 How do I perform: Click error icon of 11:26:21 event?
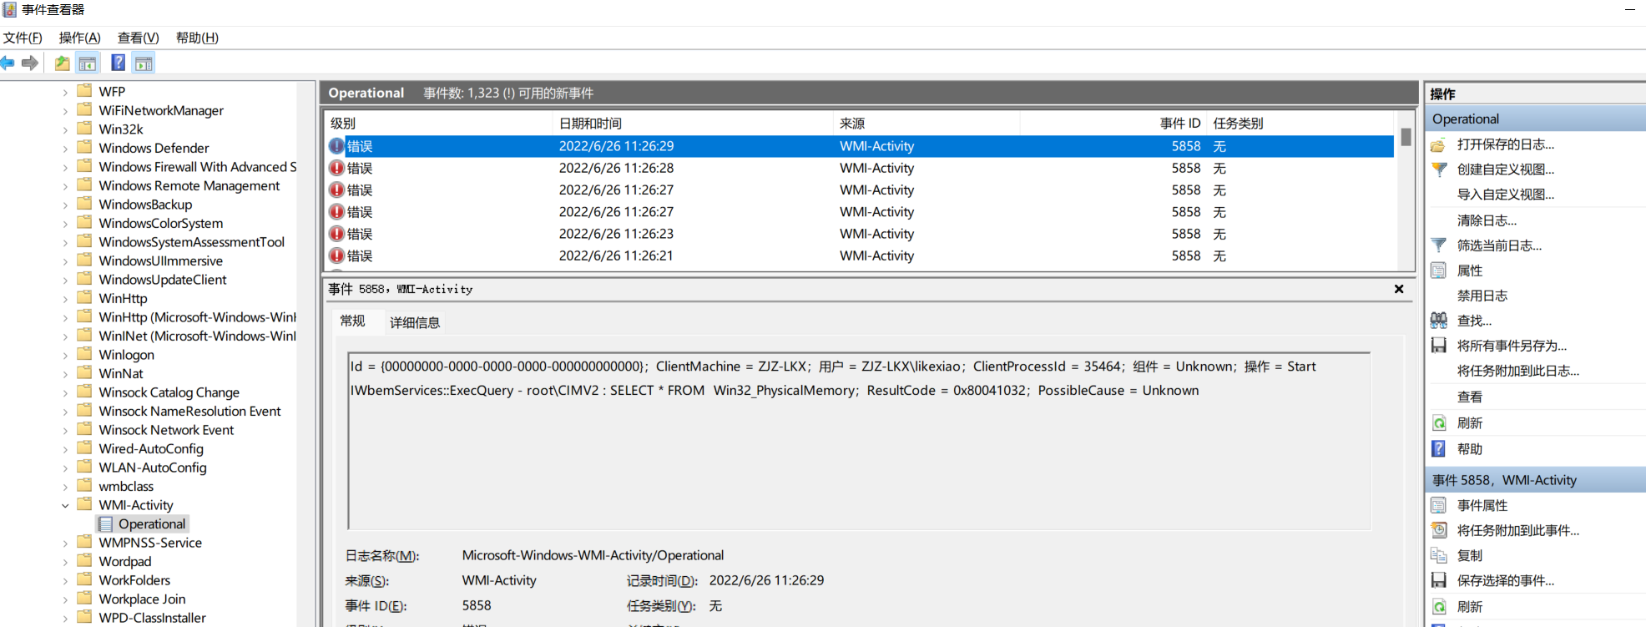pos(336,255)
